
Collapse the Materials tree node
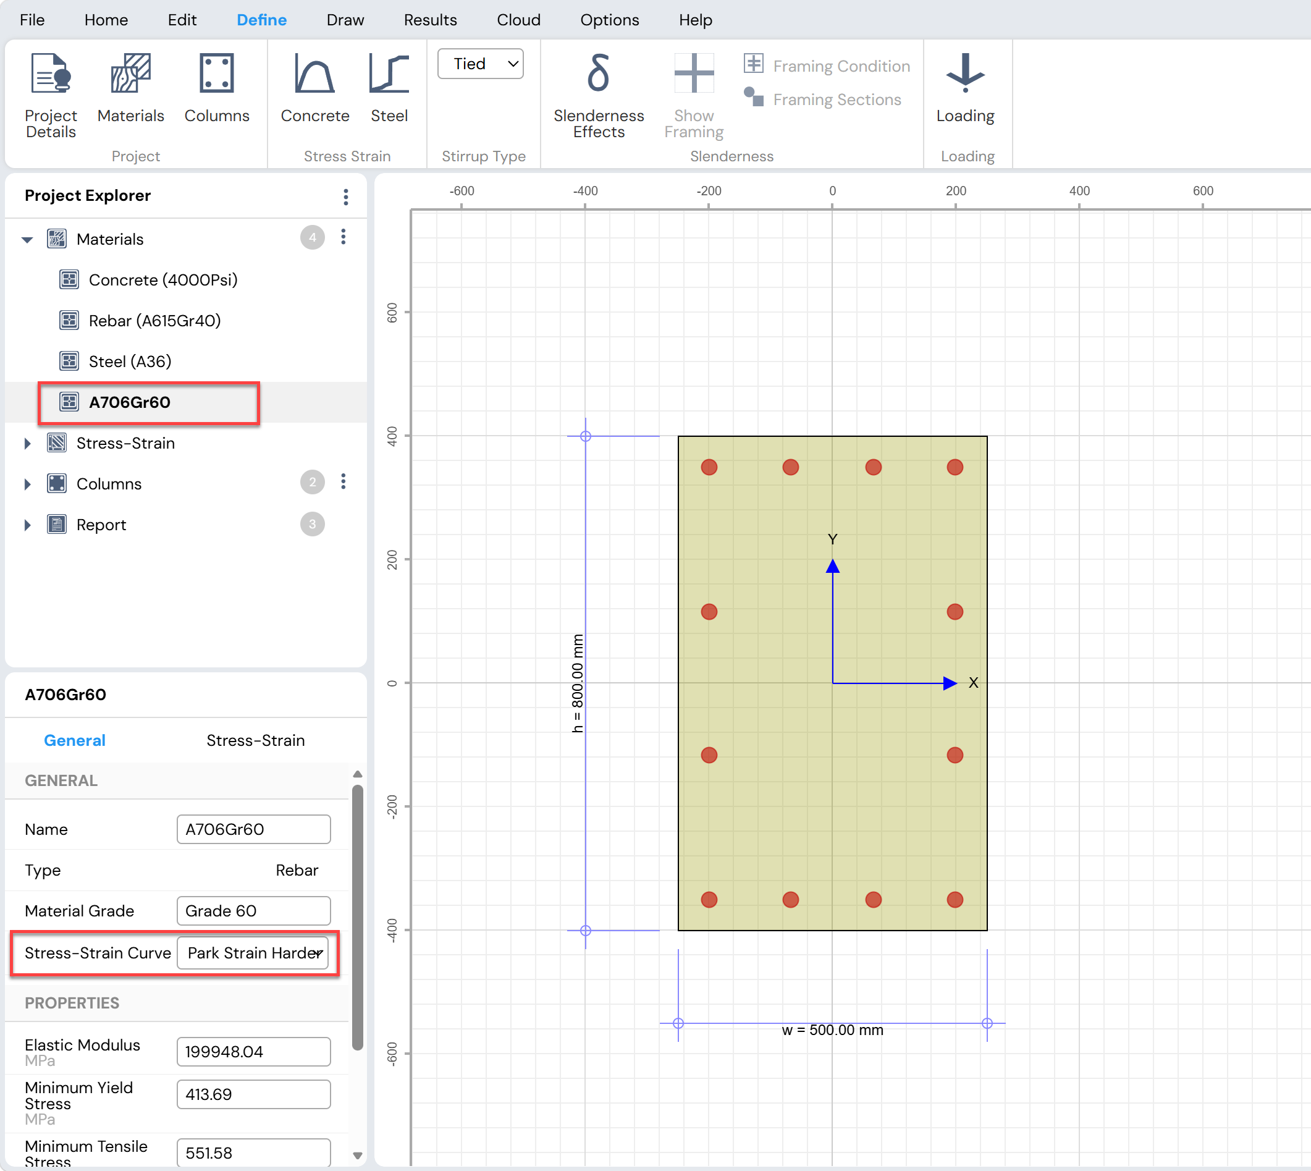(x=27, y=240)
